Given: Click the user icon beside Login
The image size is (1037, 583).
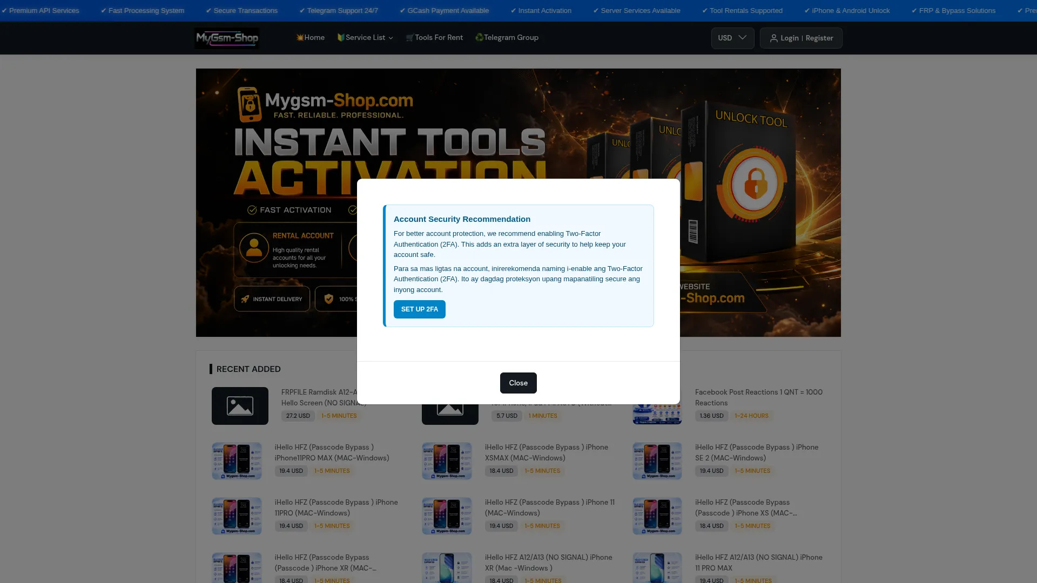Looking at the screenshot, I should click(773, 38).
